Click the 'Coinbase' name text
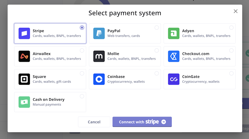249x139 pixels. (116, 77)
